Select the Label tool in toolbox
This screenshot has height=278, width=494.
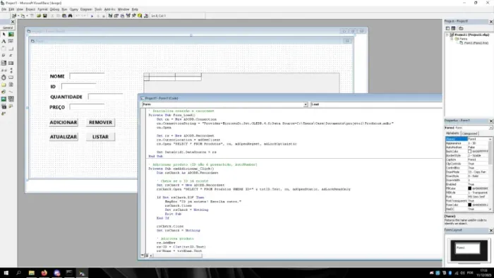[4, 41]
